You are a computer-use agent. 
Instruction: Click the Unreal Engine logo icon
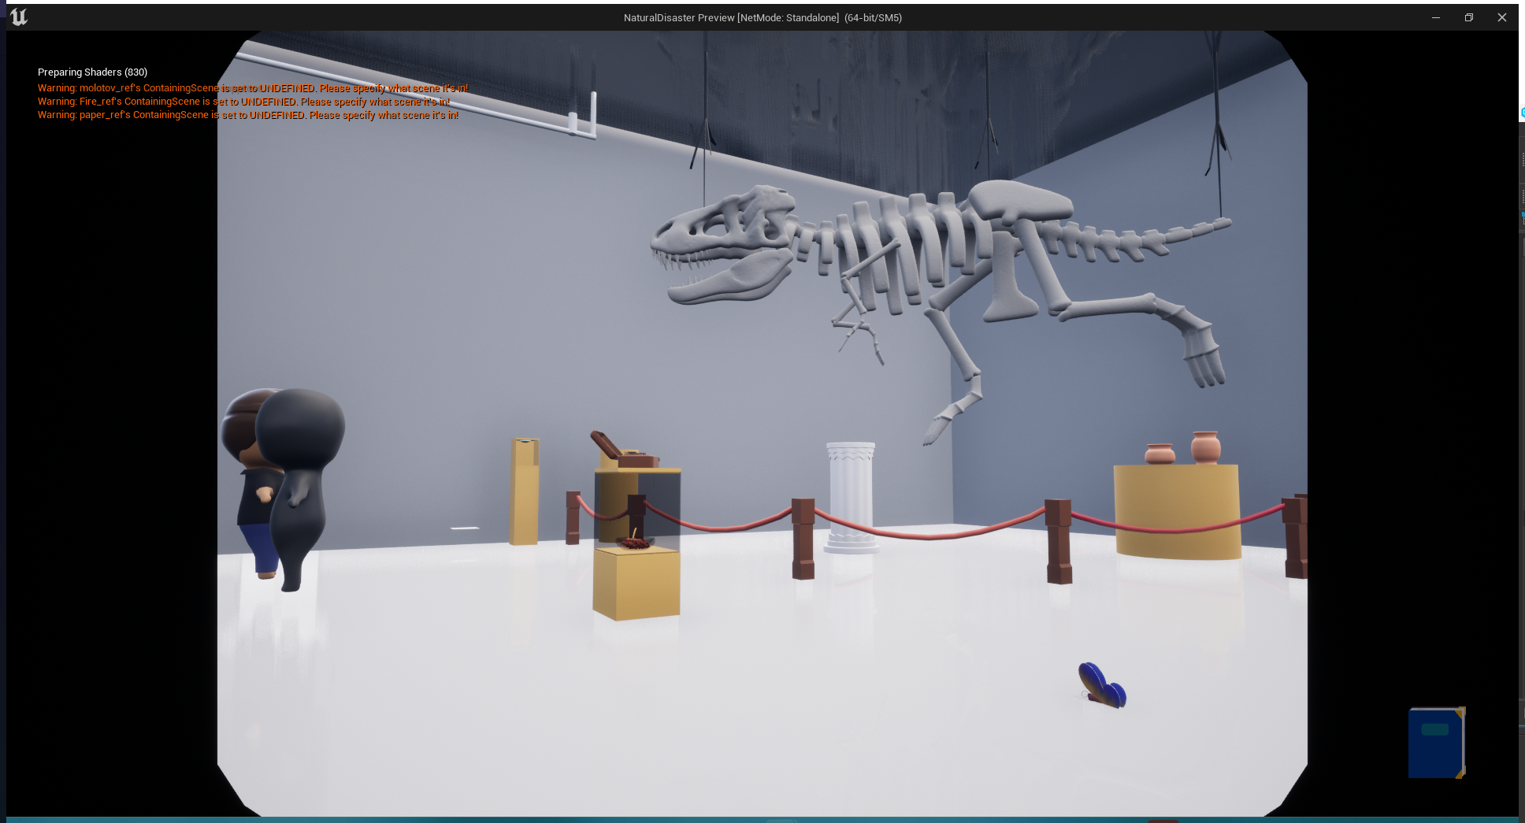(19, 17)
